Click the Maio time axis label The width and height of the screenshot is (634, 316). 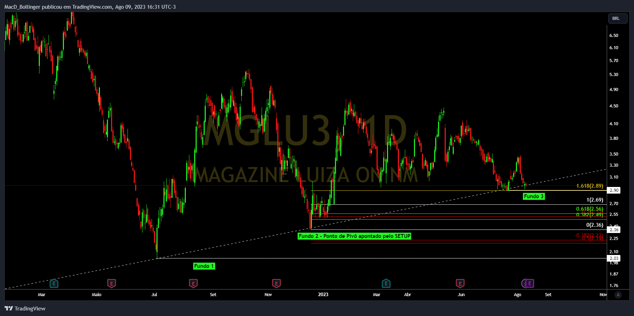(x=97, y=295)
